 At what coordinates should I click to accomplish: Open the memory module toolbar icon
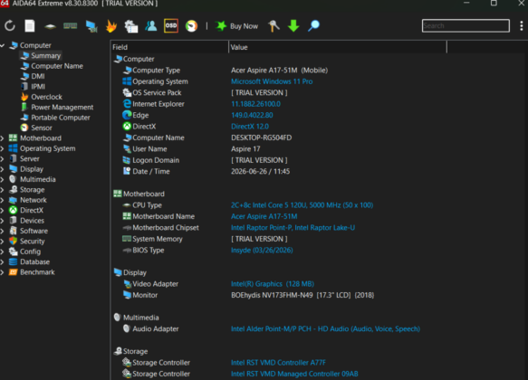click(71, 26)
